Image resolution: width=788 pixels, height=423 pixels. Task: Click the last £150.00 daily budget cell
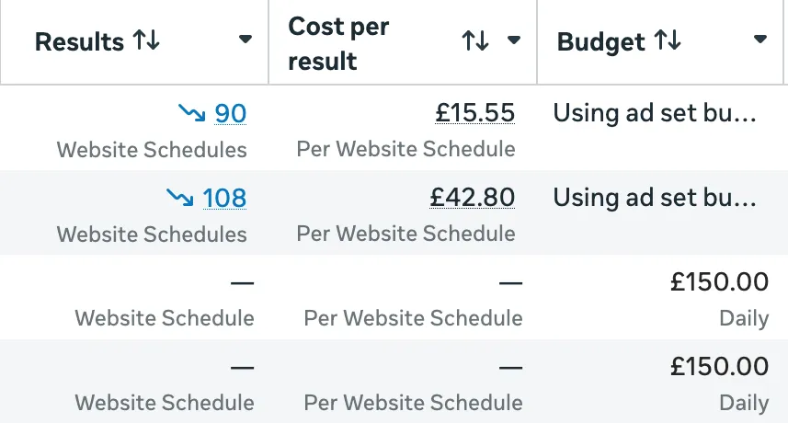[x=718, y=366]
